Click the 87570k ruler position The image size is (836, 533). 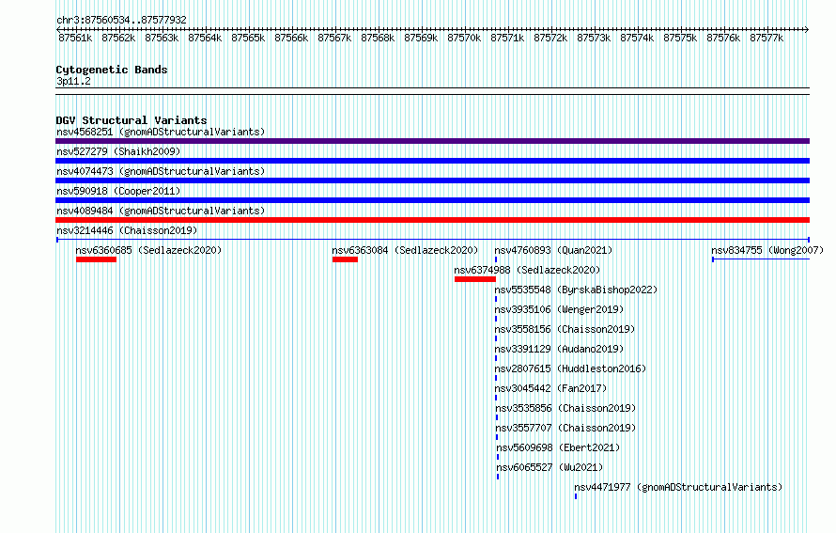coord(464,38)
